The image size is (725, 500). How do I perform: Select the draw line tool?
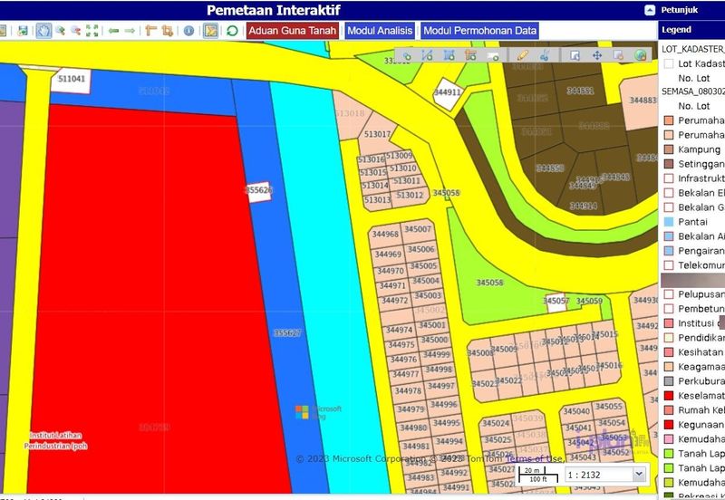click(427, 56)
